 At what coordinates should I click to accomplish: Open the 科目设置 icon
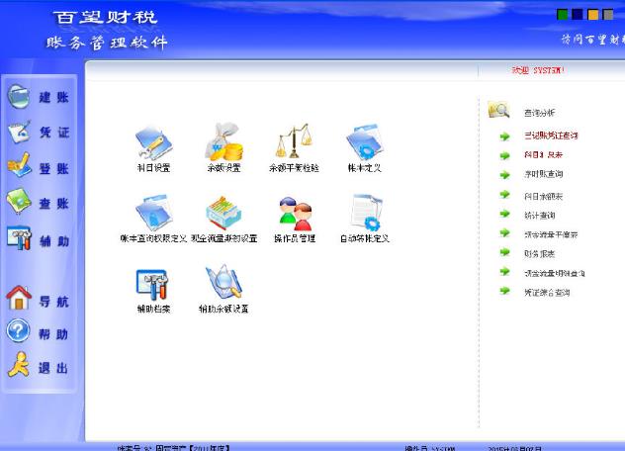(x=153, y=144)
